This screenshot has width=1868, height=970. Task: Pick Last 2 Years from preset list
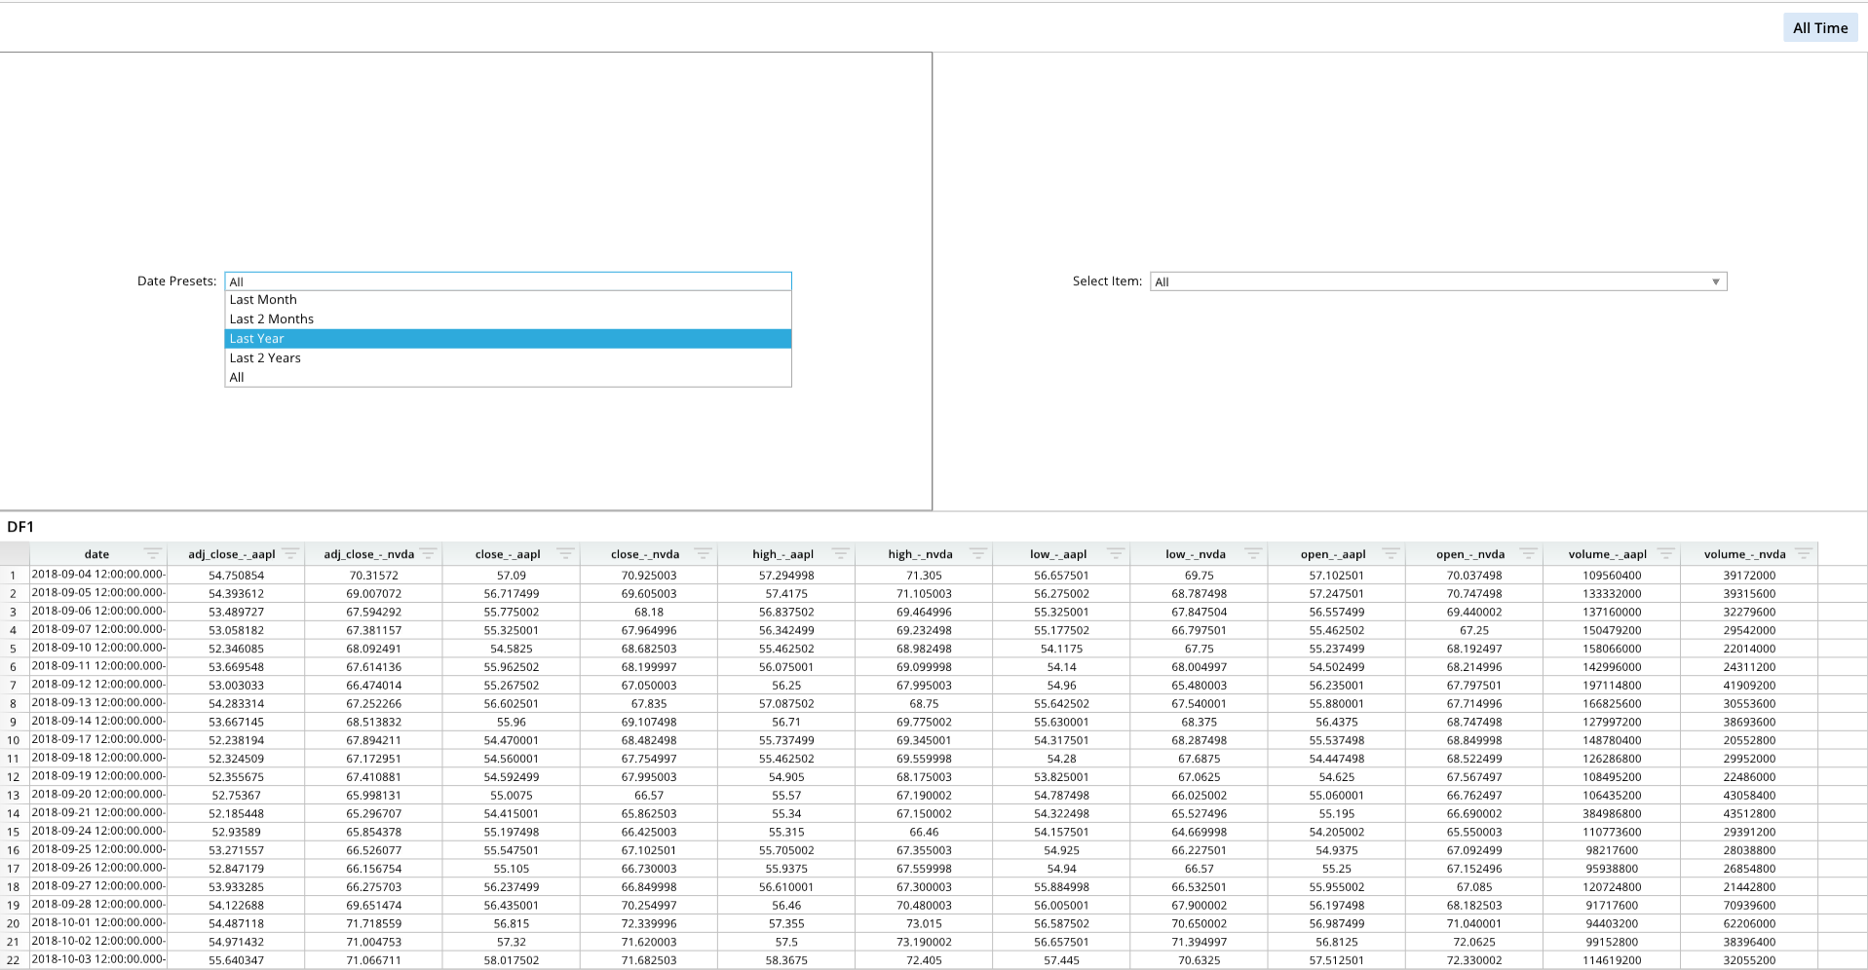coord(508,358)
